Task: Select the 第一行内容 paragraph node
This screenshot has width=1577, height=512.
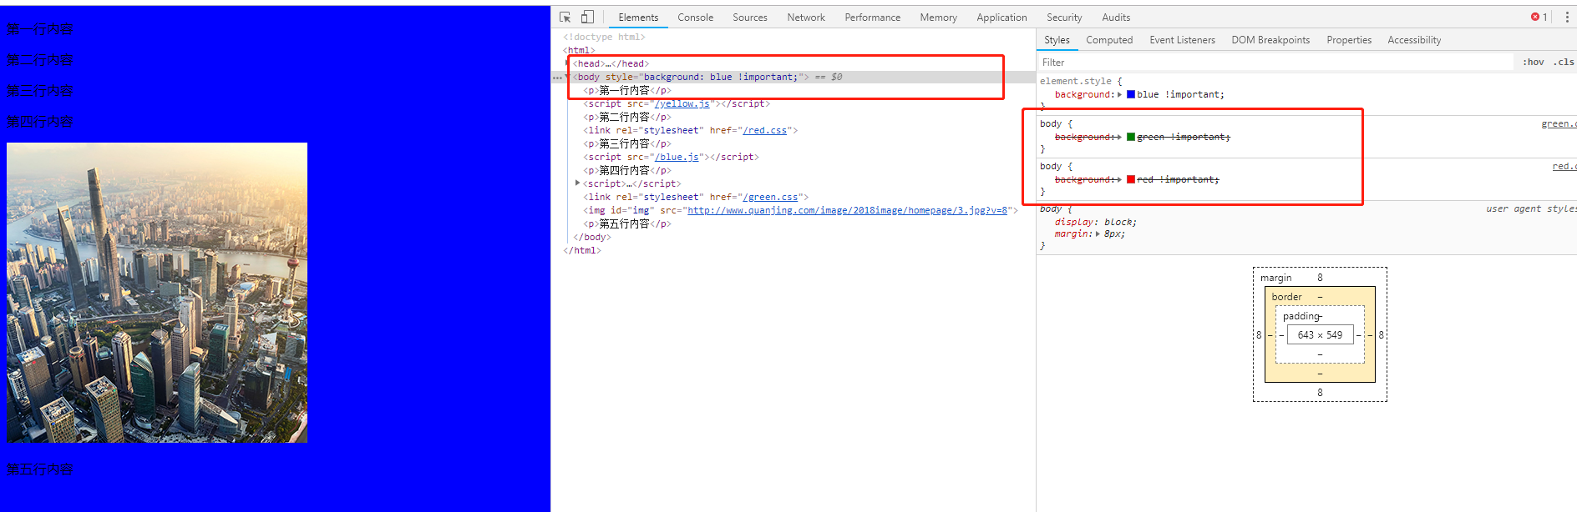Action: point(627,91)
